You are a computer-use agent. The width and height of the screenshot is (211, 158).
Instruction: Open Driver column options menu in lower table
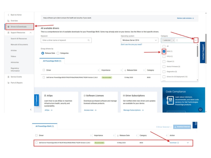[x=91, y=135]
